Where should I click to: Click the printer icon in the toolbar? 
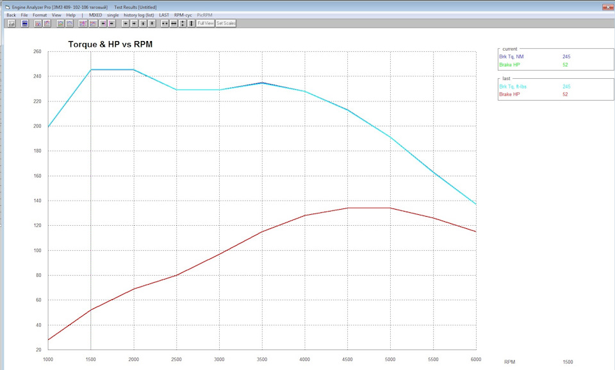pyautogui.click(x=12, y=24)
